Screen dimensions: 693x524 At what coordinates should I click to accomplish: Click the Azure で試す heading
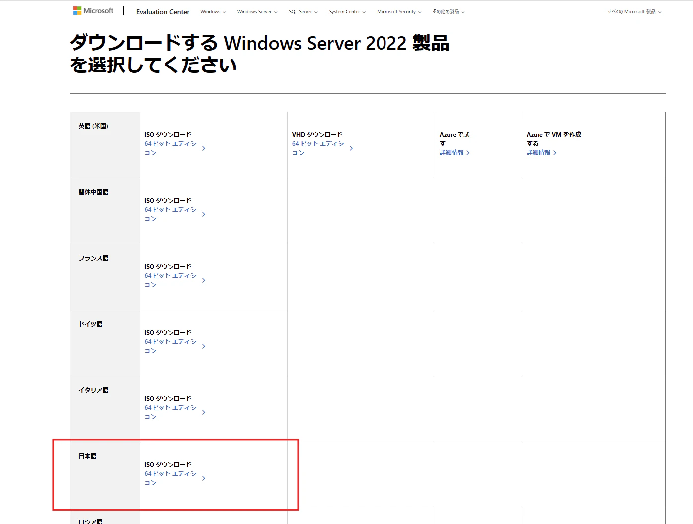pos(455,139)
